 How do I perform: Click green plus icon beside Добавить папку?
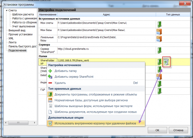(x=50, y=71)
